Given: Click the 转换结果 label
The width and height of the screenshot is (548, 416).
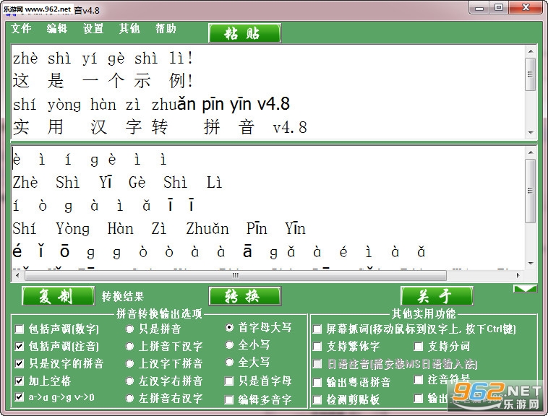Looking at the screenshot, I should coord(123,297).
